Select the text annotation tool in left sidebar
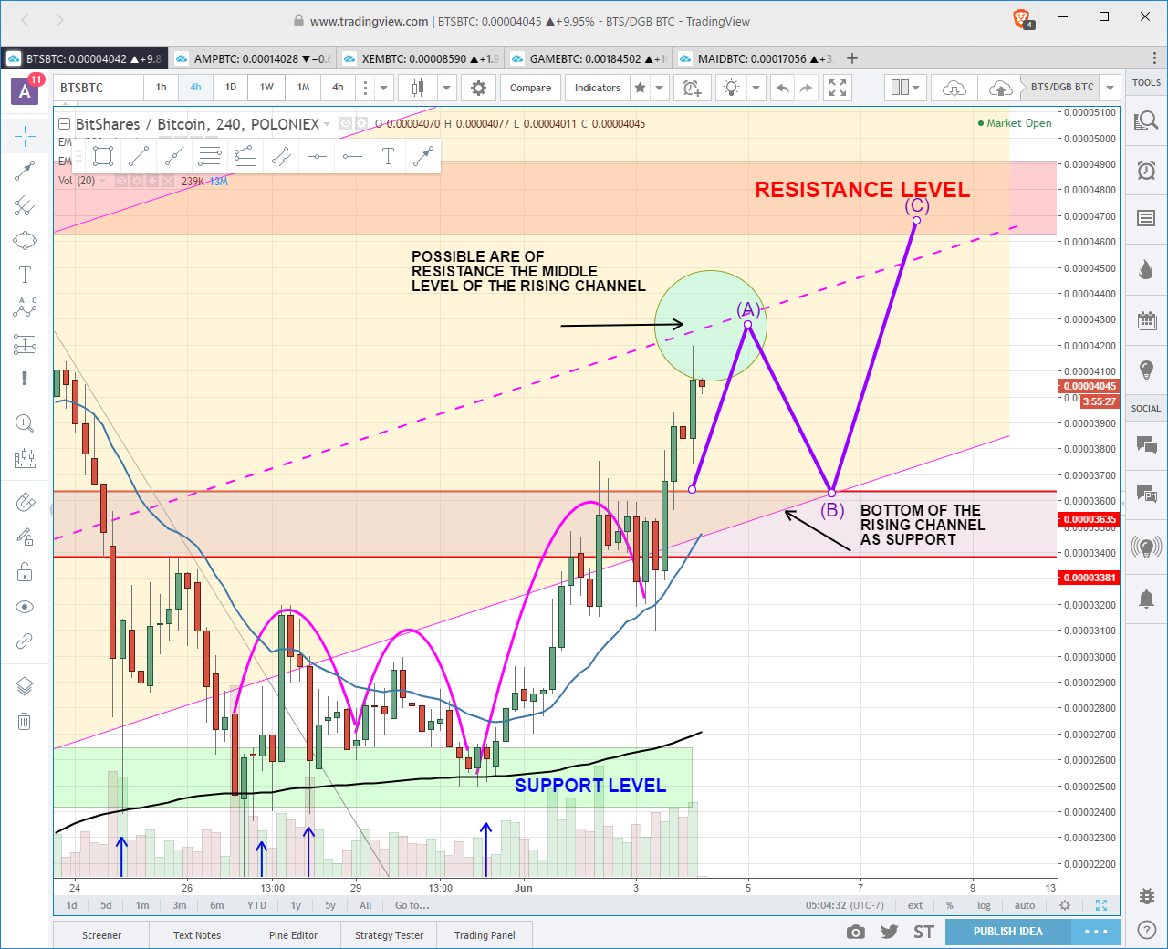 click(x=25, y=275)
